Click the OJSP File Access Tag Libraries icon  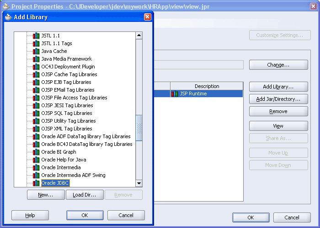[x=36, y=98]
